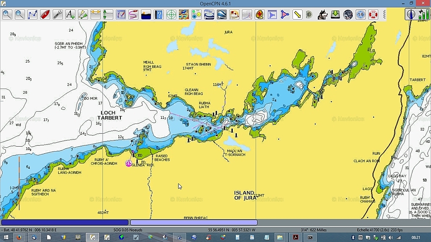Image resolution: width=431 pixels, height=242 pixels.
Task: Click the 'ISLAND OF JURA' chart label
Action: click(x=245, y=195)
